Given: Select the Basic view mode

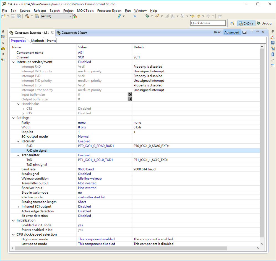Looking at the screenshot, I should tap(218, 32).
